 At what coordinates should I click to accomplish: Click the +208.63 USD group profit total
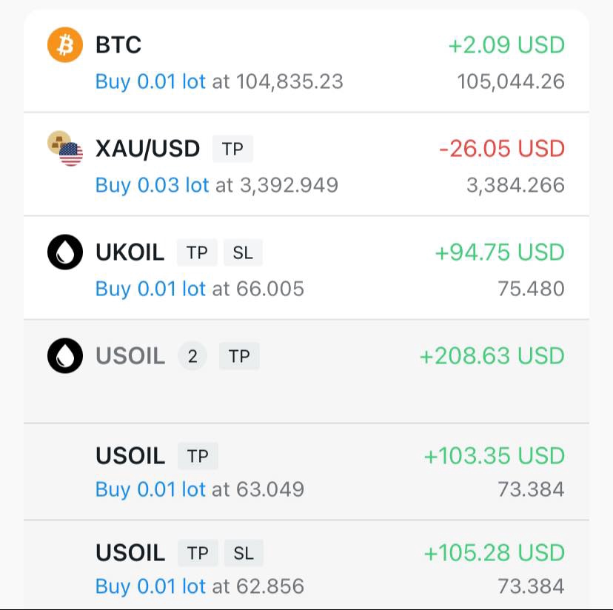pyautogui.click(x=492, y=356)
